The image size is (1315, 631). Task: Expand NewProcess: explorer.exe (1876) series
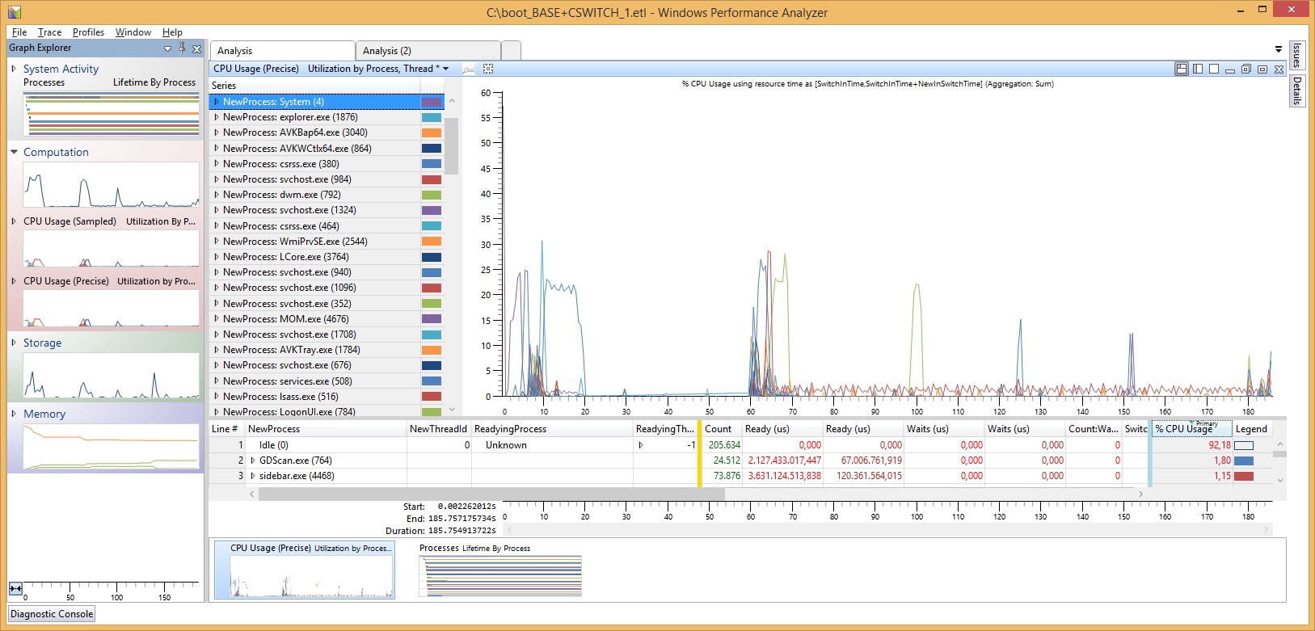pyautogui.click(x=216, y=117)
